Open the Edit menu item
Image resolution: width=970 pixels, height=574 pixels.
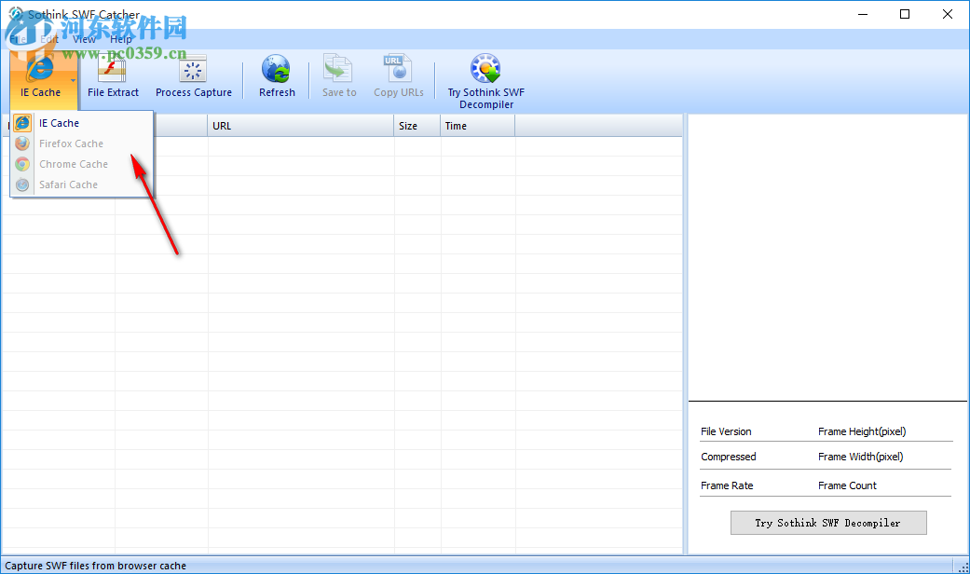tap(48, 39)
